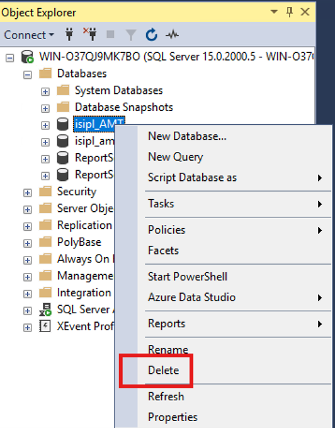Click the Databases folder icon
This screenshot has height=428, width=335.
point(45,73)
